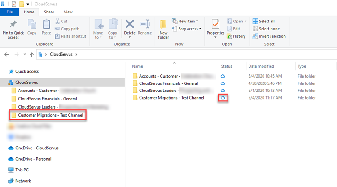The width and height of the screenshot is (337, 187).
Task: Go up one folder level
Action: point(32,55)
